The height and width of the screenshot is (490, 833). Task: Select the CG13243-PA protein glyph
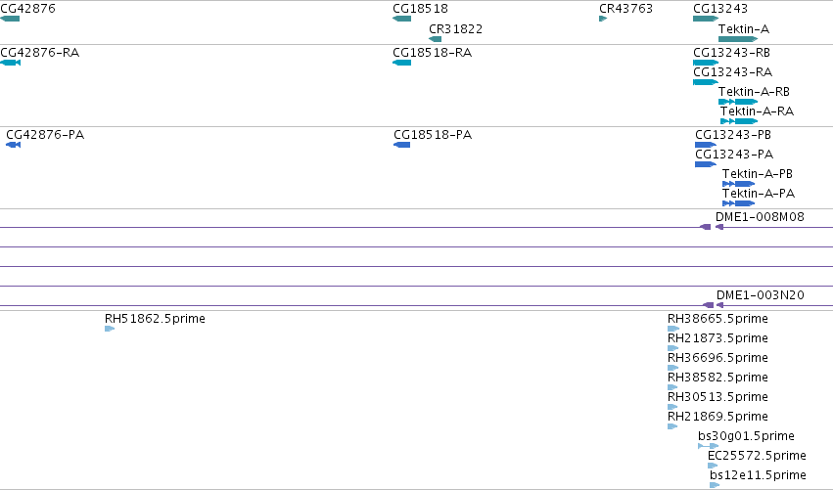[x=706, y=164]
